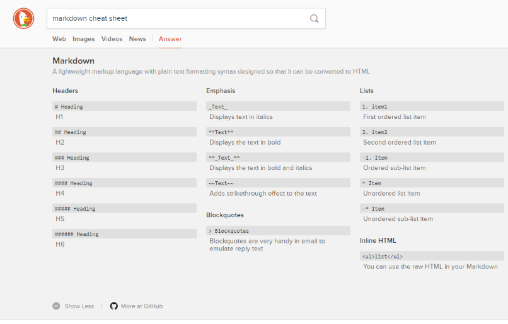Screen dimensions: 508x324
Task: Click the DuckDuckGo duck logo
Action: click(x=24, y=19)
